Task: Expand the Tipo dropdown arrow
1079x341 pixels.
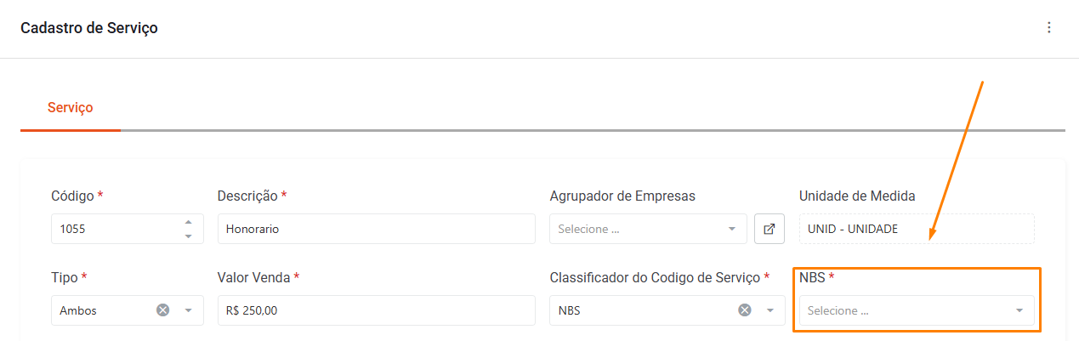Action: tap(188, 310)
